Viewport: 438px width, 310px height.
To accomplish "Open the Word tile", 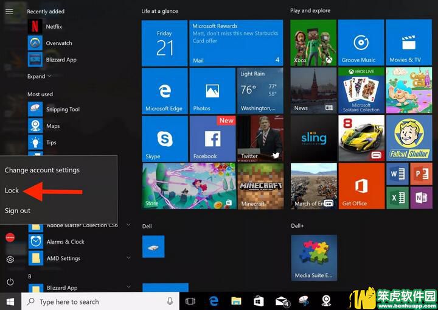I will pos(397,174).
